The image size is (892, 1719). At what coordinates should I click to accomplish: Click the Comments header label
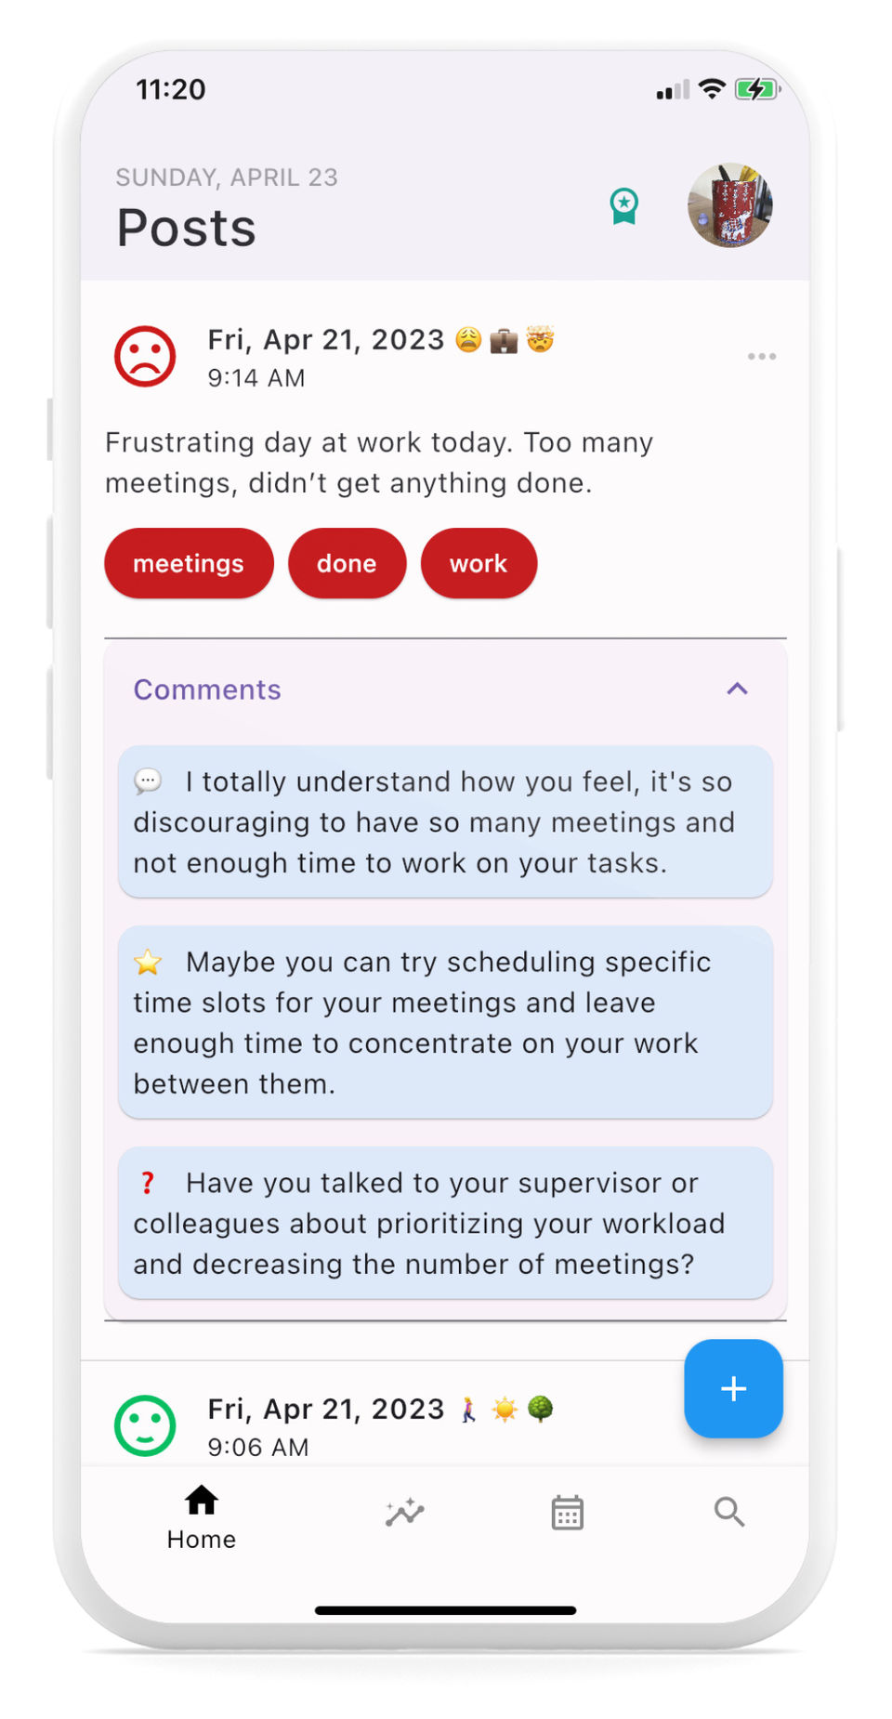pos(207,689)
